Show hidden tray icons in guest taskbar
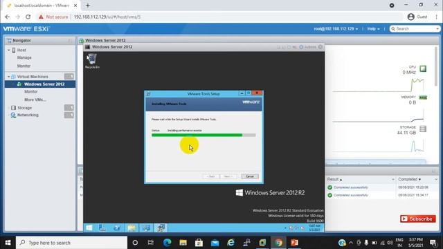Viewport: 443px width, 249px height. 285,228
